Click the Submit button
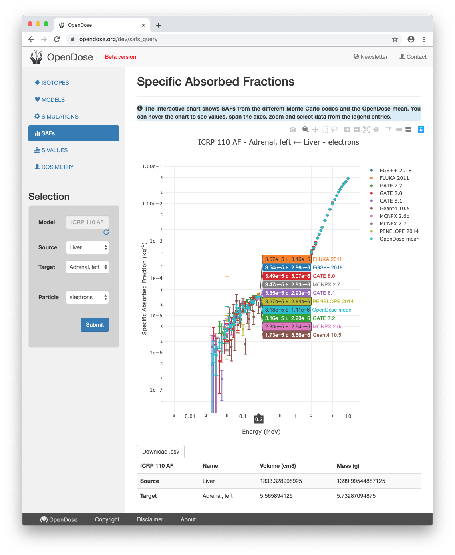 pyautogui.click(x=95, y=325)
